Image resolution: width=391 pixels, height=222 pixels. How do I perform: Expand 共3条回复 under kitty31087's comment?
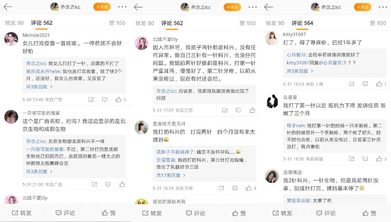(x=300, y=71)
